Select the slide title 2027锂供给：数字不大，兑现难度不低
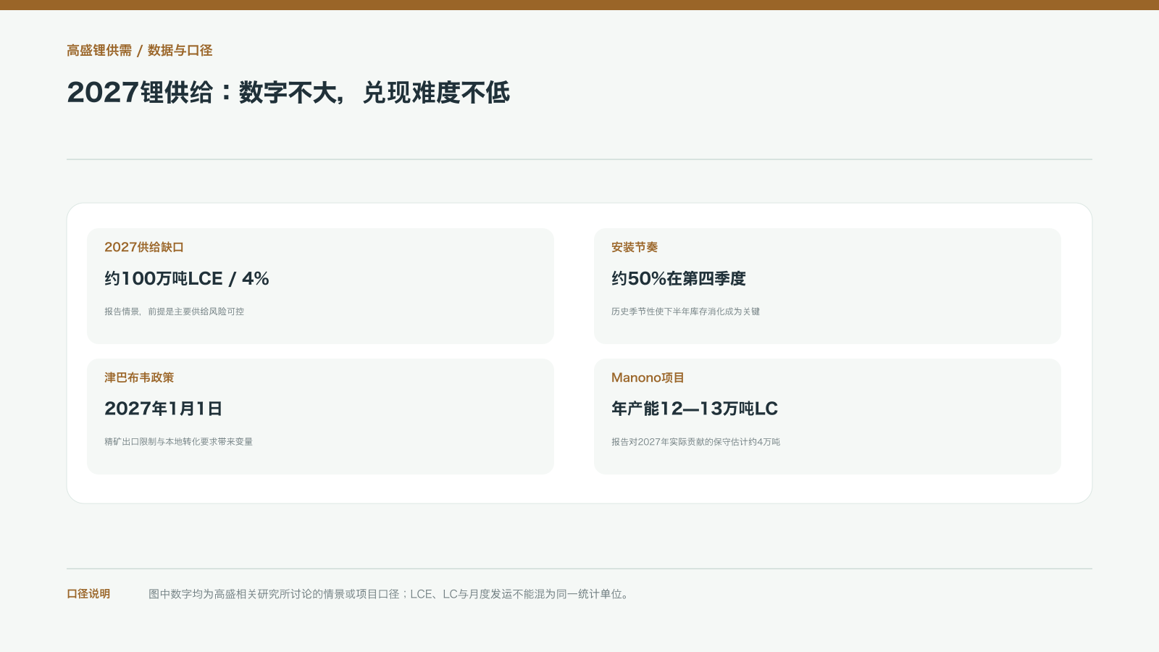This screenshot has width=1159, height=652. 288,93
